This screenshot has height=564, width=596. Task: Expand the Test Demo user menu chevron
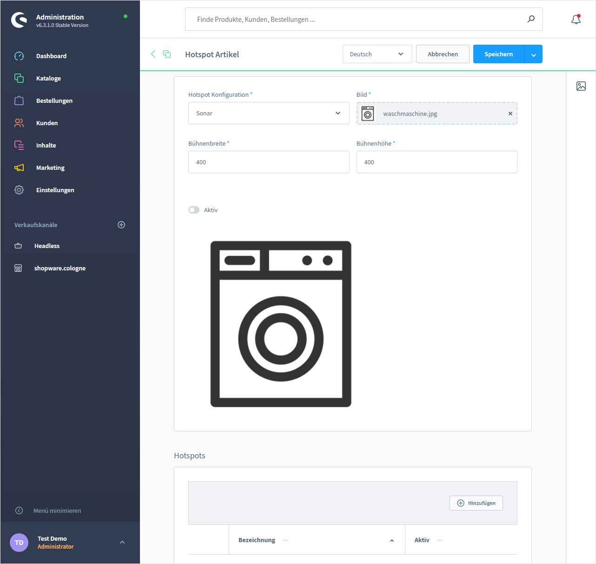coord(122,543)
